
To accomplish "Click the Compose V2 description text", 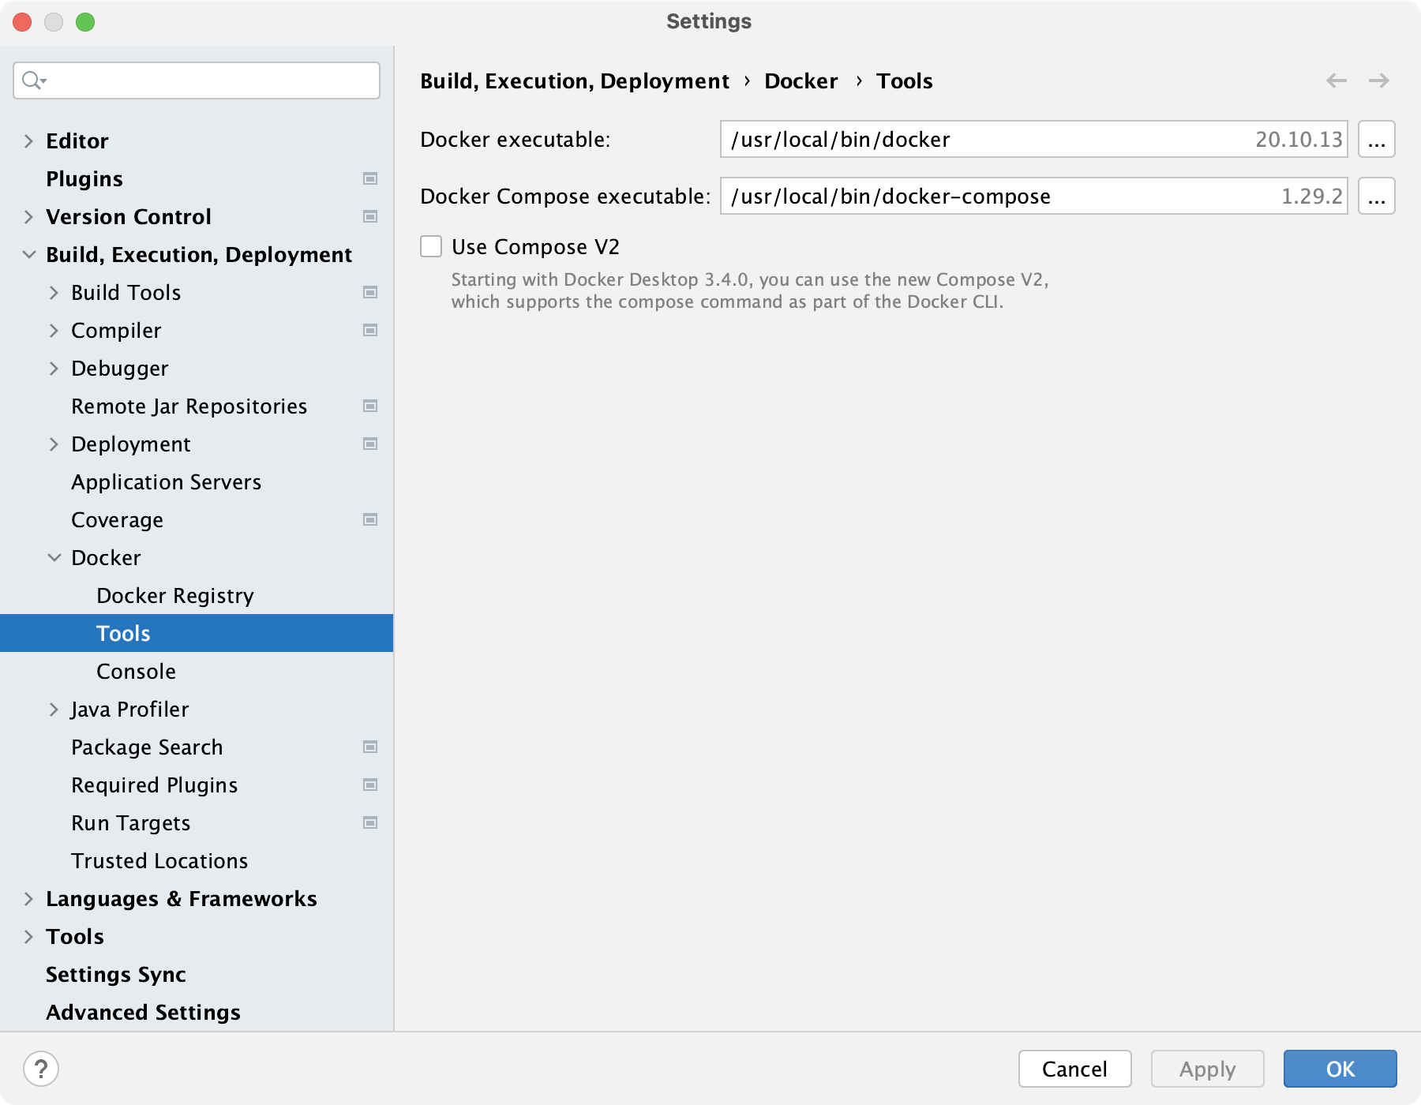I will (x=750, y=291).
